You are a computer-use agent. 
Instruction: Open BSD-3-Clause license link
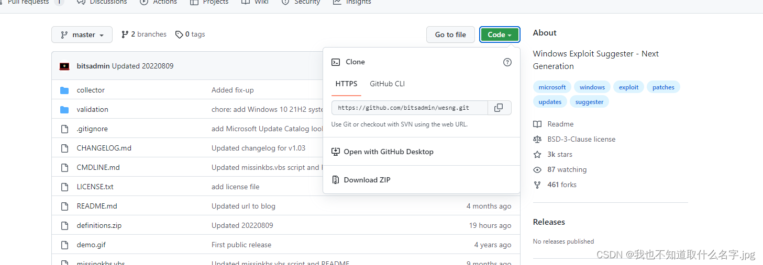tap(581, 139)
